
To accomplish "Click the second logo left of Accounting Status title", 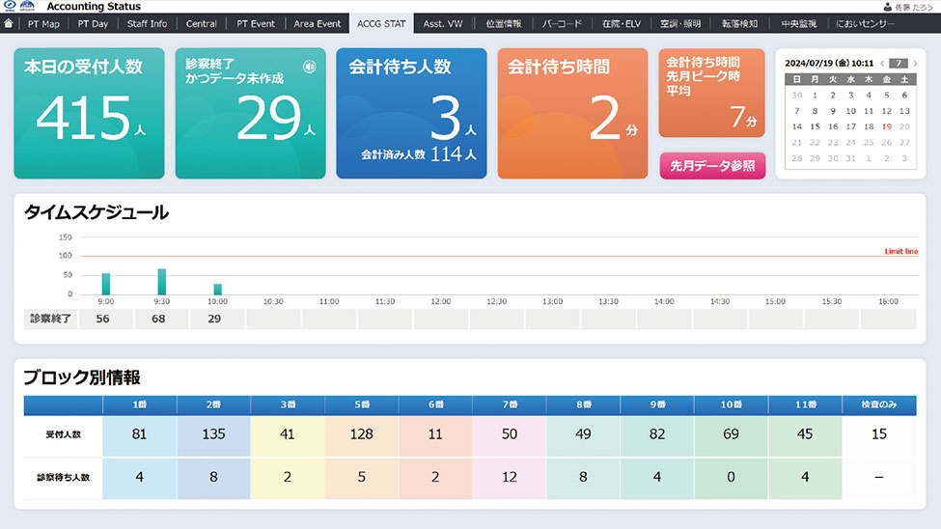I will pos(28,6).
